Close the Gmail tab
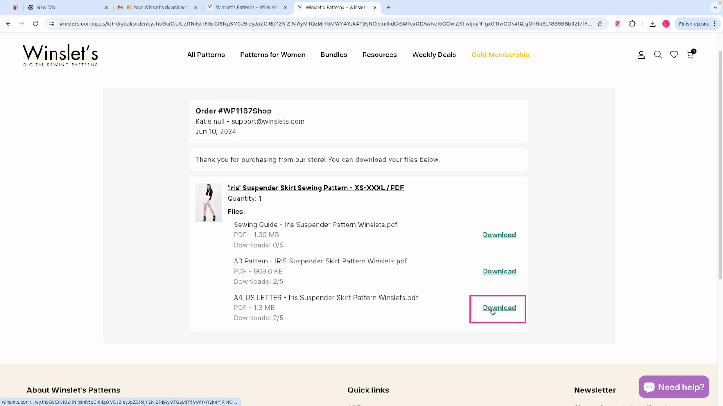 (x=196, y=8)
